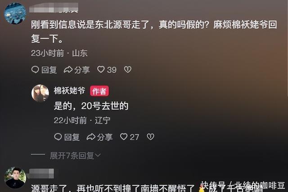Click the share arrow icon under 棉袄姥爷's reply
Screen dimensions: 288x192
(91, 137)
